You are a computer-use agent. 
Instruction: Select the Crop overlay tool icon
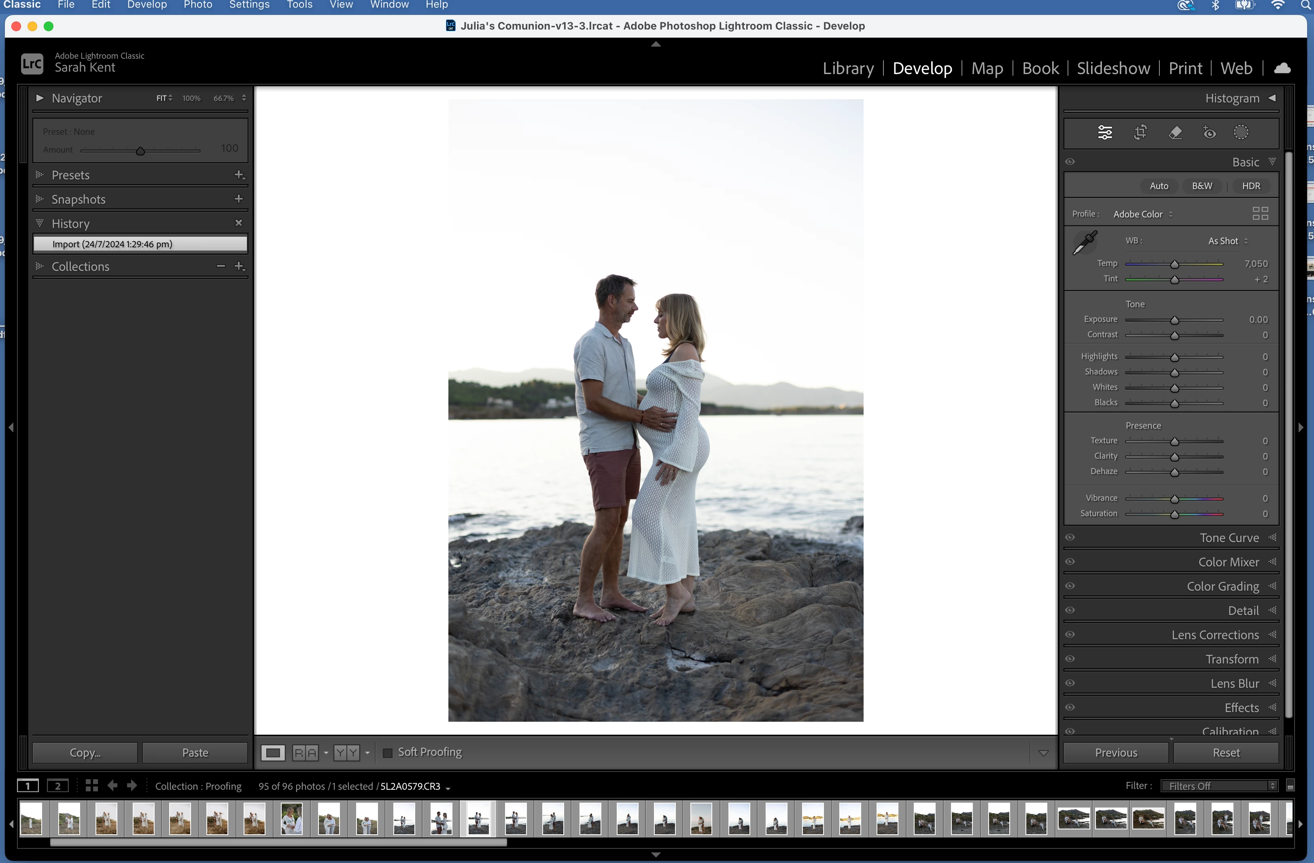pos(1140,132)
